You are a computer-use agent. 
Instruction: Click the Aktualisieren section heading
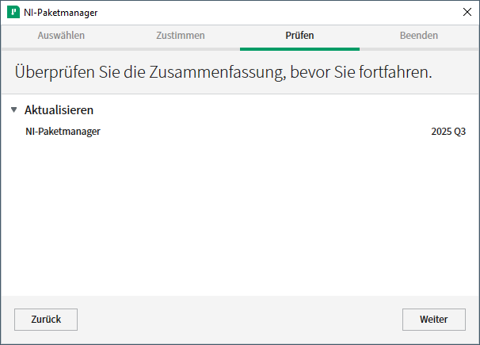click(59, 110)
